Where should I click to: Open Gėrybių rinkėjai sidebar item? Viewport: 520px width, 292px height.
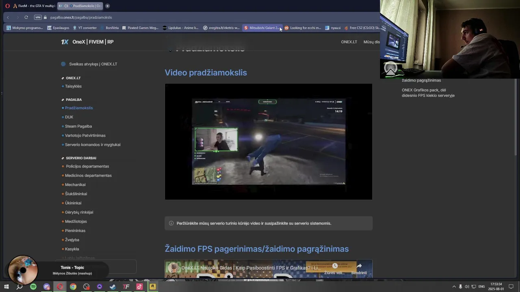click(79, 212)
